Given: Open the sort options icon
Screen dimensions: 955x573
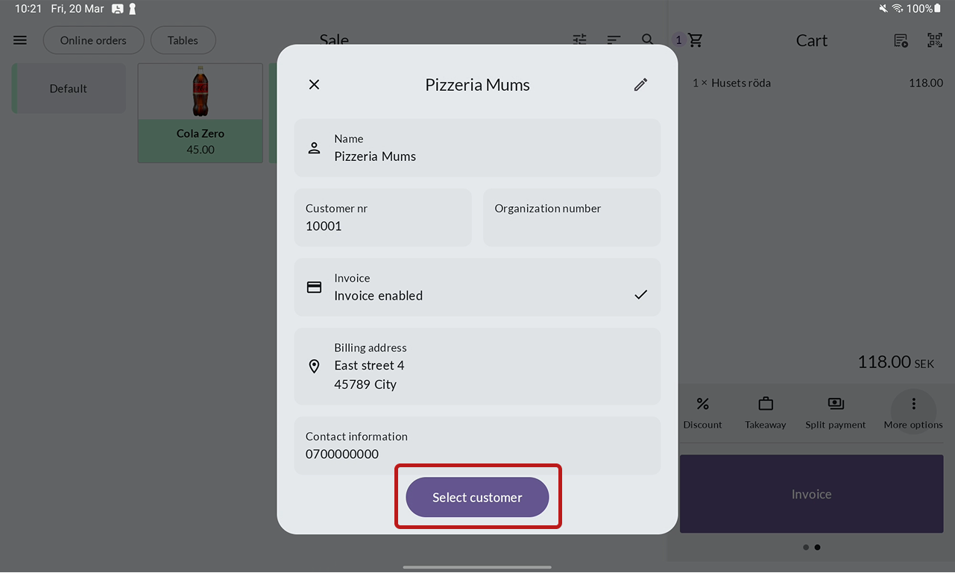Looking at the screenshot, I should 614,40.
